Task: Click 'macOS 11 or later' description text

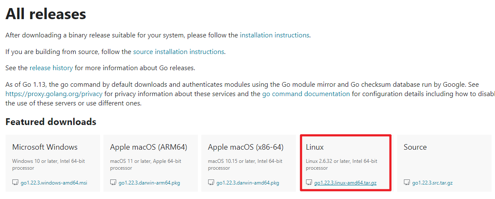Action: [146, 164]
